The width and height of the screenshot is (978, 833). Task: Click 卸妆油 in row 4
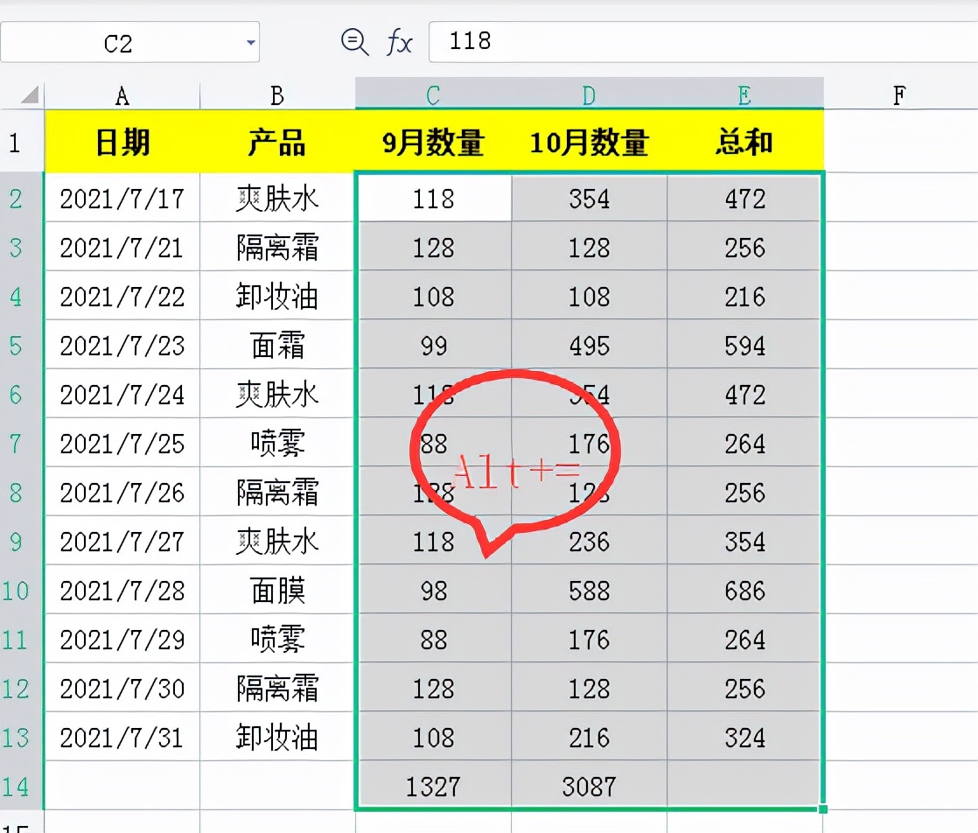(277, 297)
